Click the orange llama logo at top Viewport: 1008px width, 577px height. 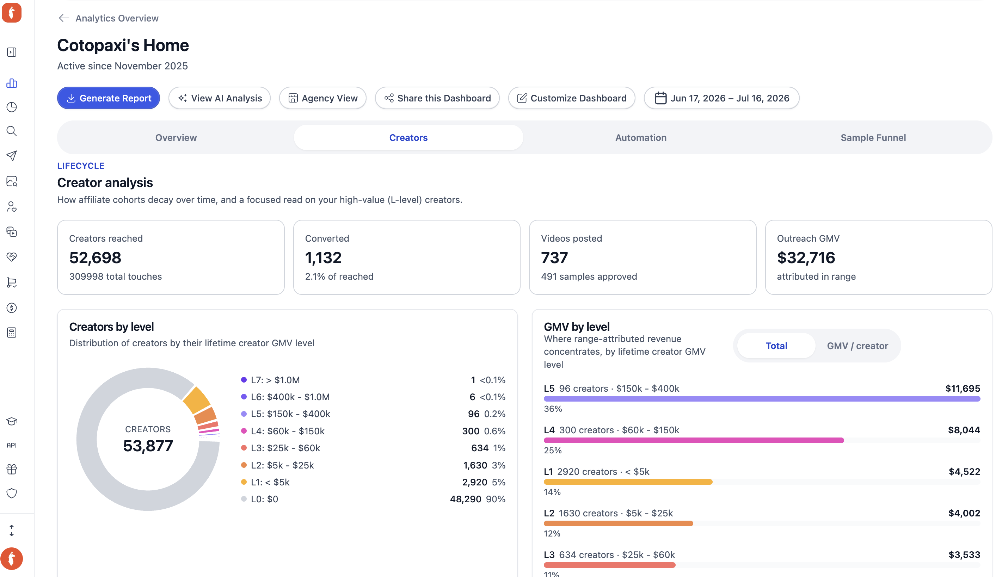(x=12, y=13)
